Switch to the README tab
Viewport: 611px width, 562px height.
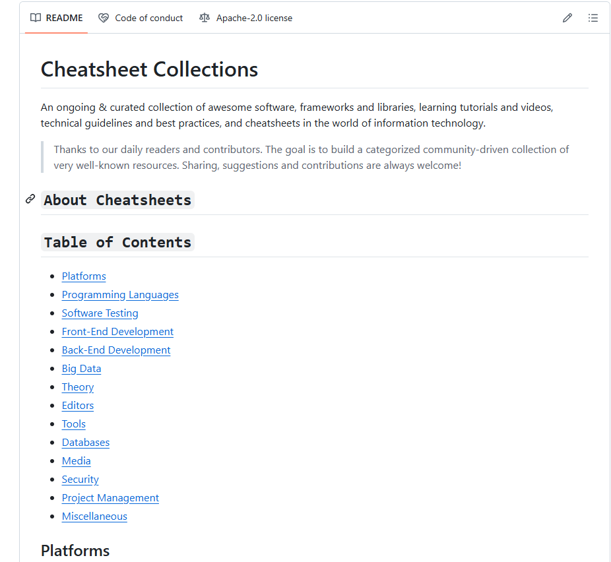click(57, 18)
